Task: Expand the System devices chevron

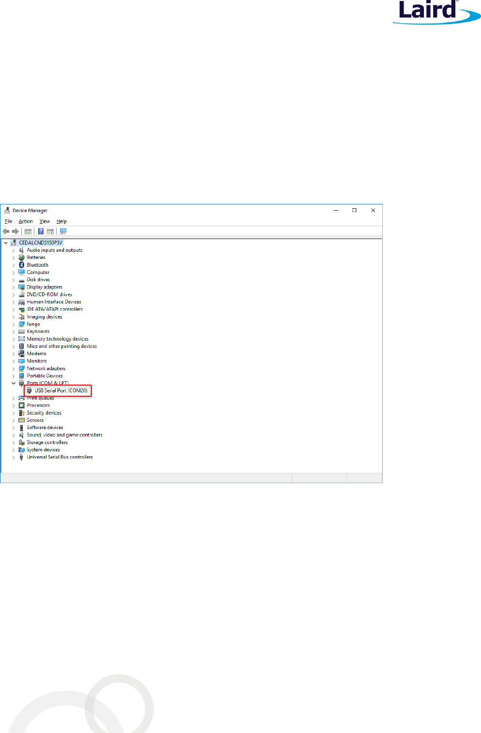Action: pyautogui.click(x=14, y=450)
